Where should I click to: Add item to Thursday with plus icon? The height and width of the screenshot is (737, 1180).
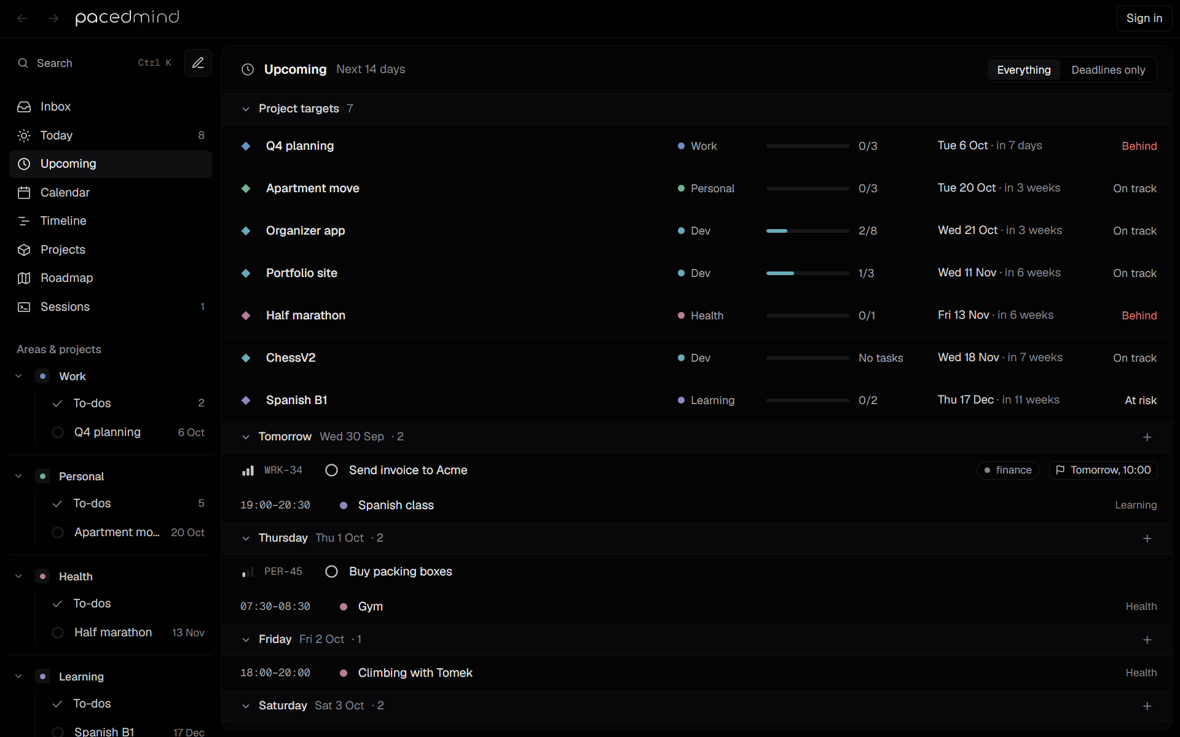tap(1147, 539)
